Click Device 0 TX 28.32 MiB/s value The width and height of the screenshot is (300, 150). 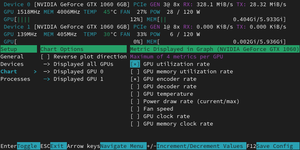(x=268, y=5)
